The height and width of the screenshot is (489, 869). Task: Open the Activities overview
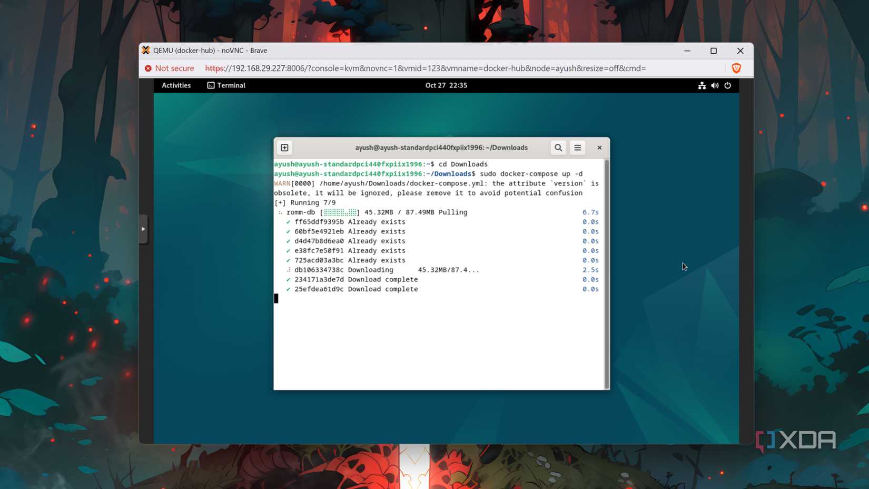tap(176, 85)
